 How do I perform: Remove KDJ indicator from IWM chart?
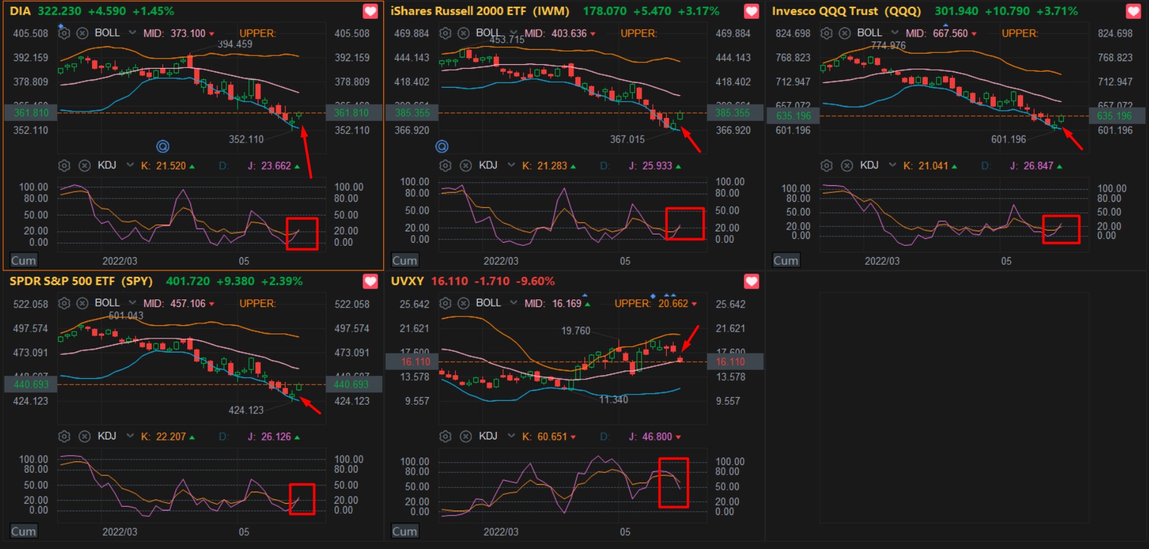(466, 166)
